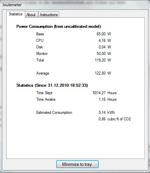Viewport: 150px width, 173px height.
Task: Click the Monitor power label
Action: 42,54
